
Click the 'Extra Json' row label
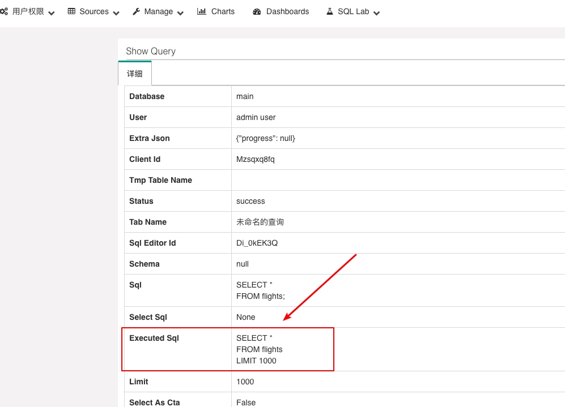(x=150, y=138)
